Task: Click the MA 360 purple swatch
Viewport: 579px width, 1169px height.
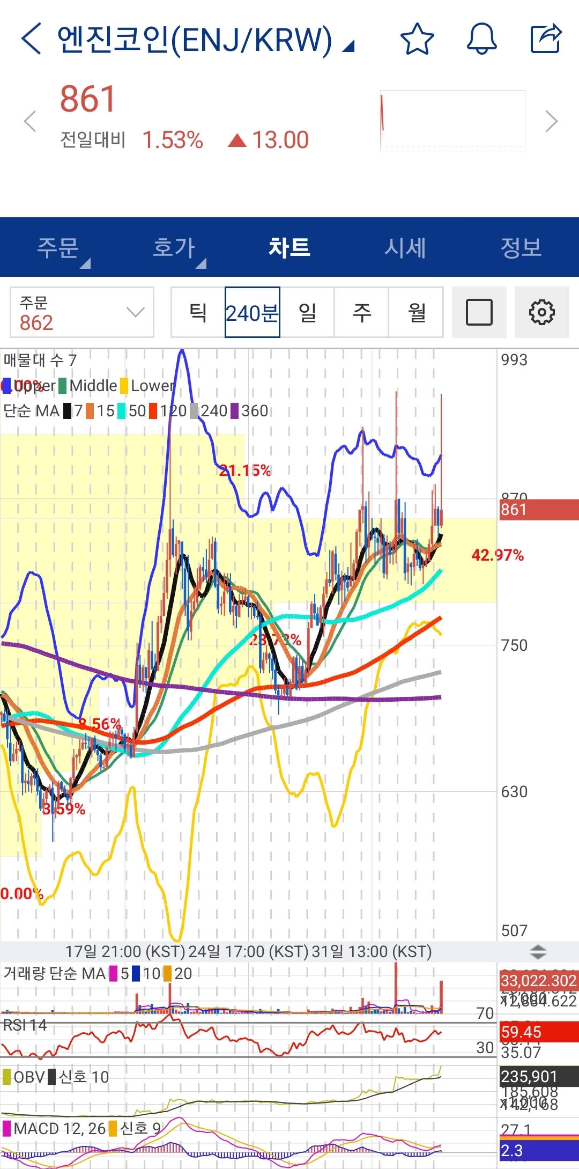Action: (235, 411)
